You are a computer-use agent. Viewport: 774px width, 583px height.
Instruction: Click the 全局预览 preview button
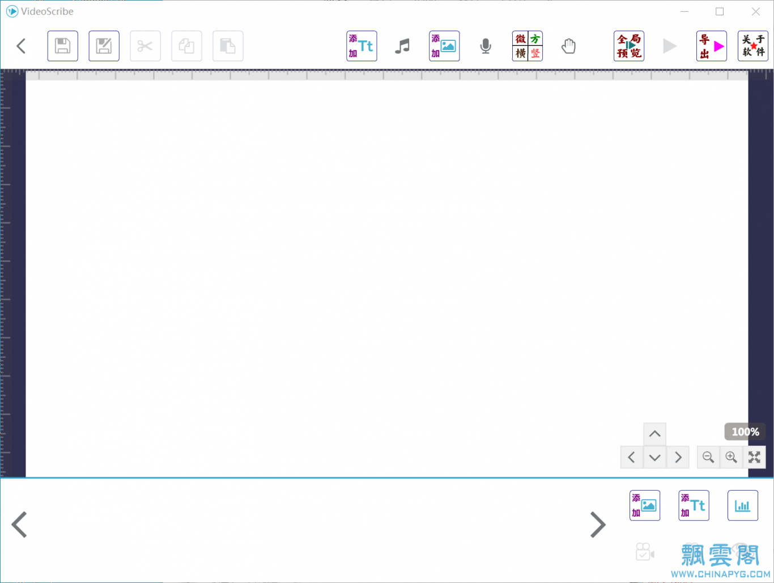(x=629, y=46)
